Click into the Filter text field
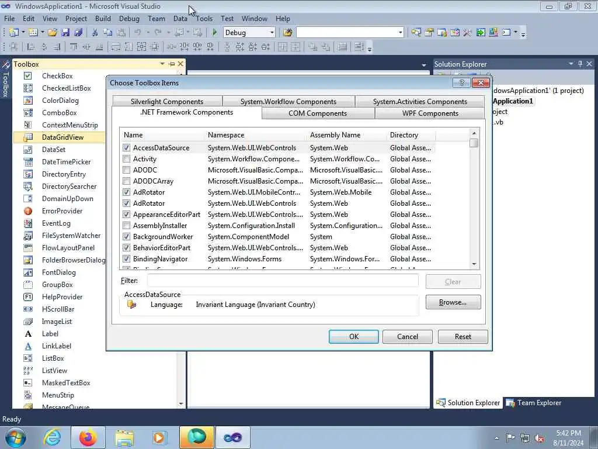 point(283,281)
